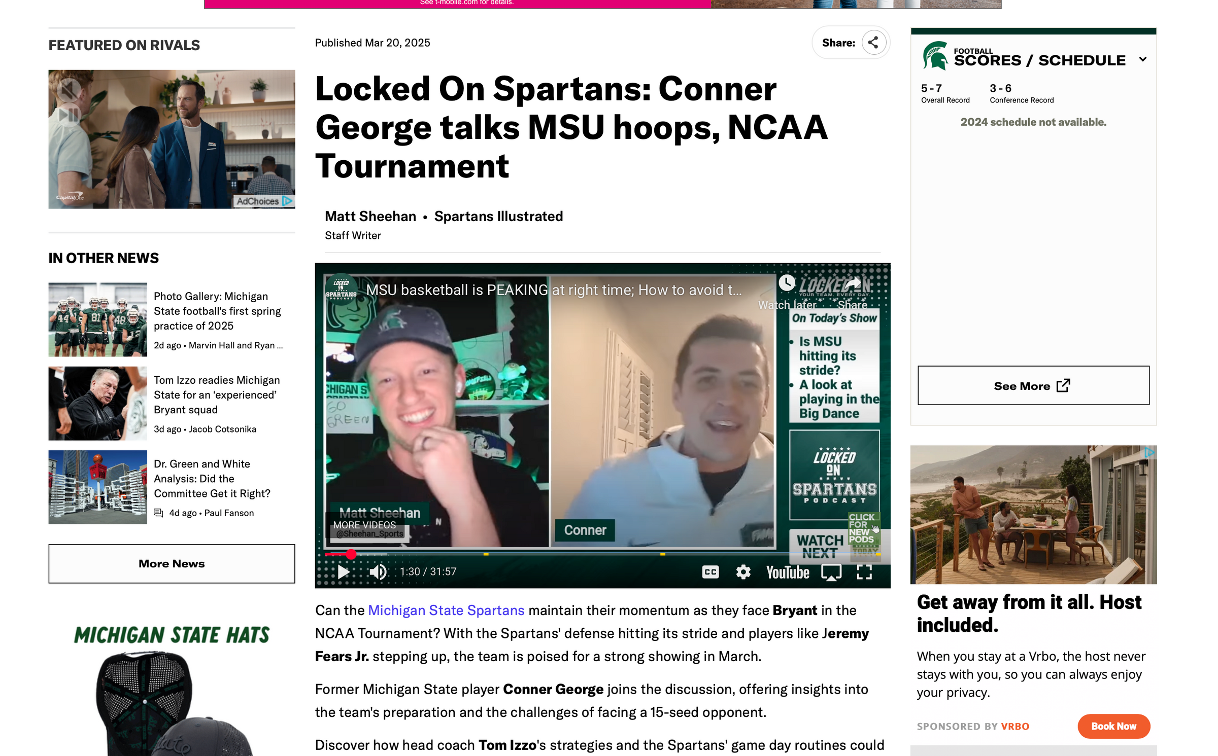This screenshot has height=756, width=1218.
Task: Click '2024 schedule not available.' text
Action: point(1033,122)
